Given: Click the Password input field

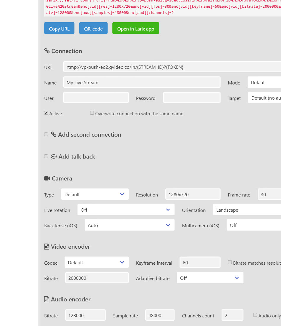Looking at the screenshot, I should [192, 98].
